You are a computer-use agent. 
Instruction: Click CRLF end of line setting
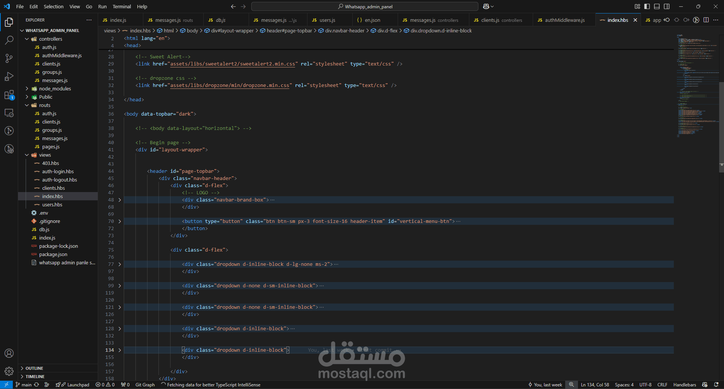point(662,384)
